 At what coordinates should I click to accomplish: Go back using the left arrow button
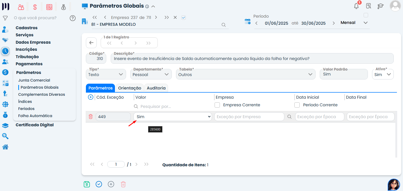(91, 43)
